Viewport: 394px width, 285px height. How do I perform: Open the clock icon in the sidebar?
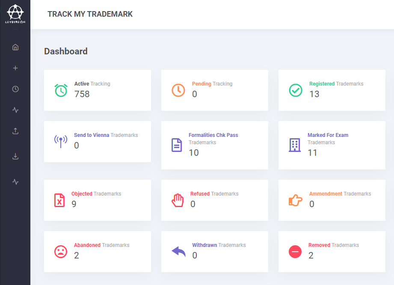[15, 89]
